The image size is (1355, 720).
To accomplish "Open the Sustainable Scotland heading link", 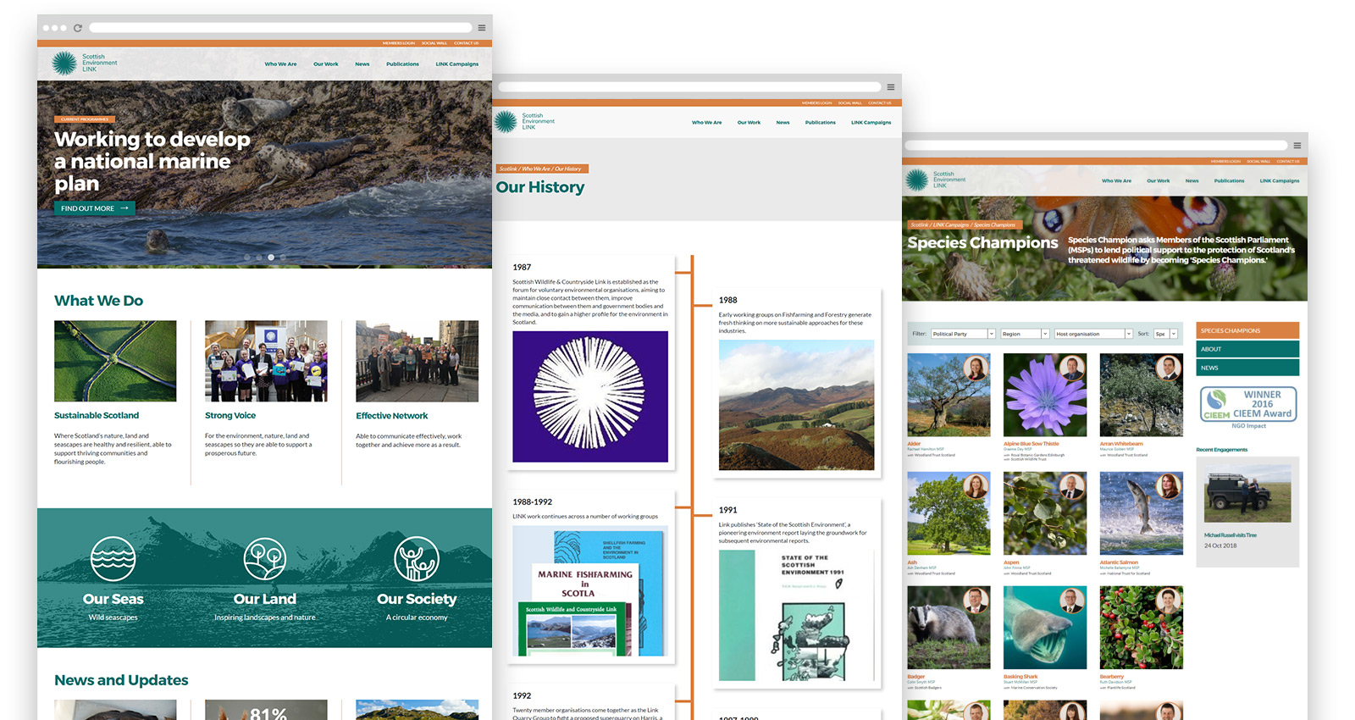I will click(97, 415).
